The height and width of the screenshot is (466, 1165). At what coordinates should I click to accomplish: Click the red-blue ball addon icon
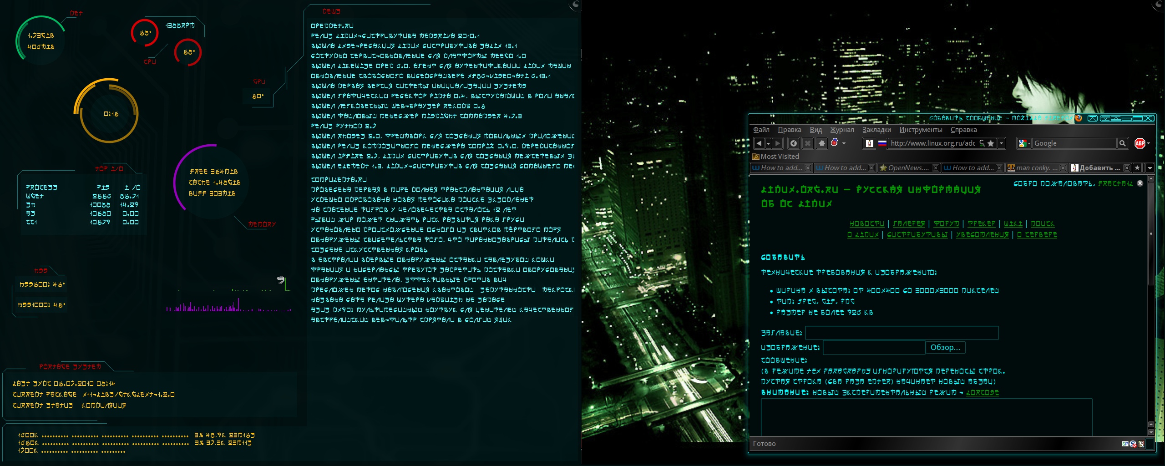[834, 143]
